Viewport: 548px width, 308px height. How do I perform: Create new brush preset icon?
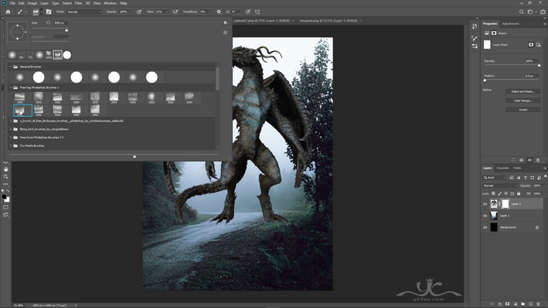[x=225, y=32]
